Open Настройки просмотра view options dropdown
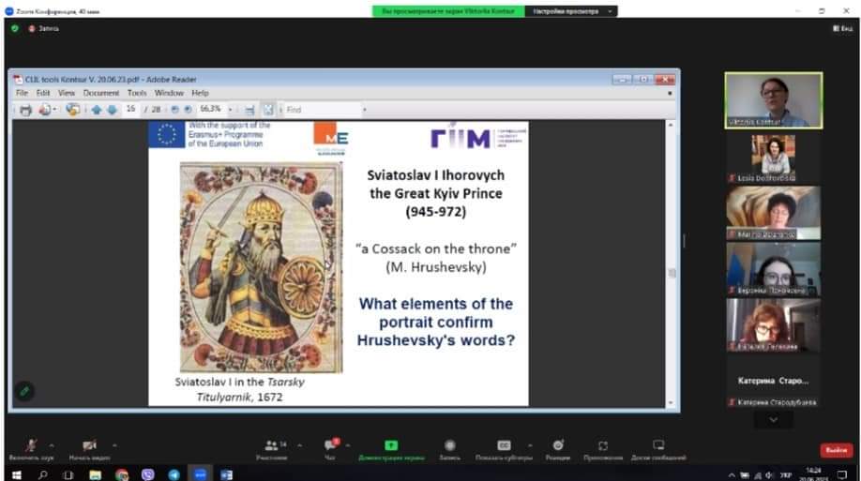Image resolution: width=861 pixels, height=481 pixels. coord(570,11)
